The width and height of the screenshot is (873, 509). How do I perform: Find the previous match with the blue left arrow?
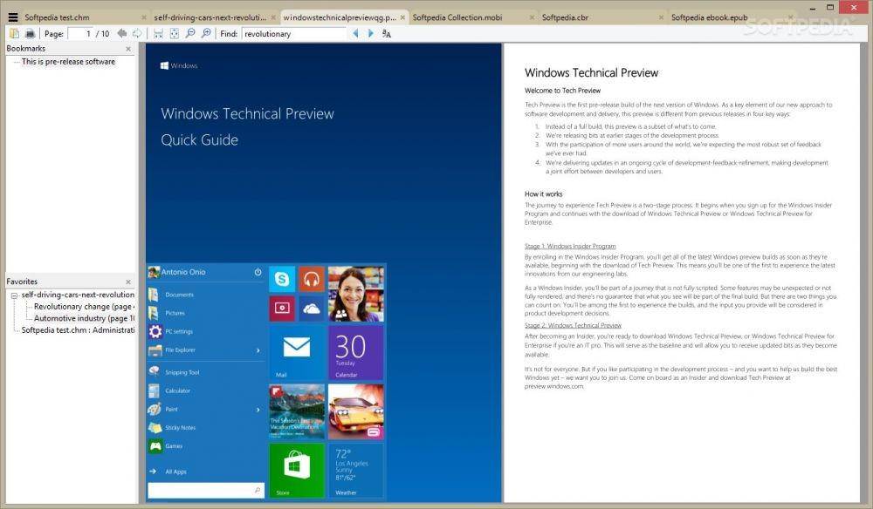[356, 33]
